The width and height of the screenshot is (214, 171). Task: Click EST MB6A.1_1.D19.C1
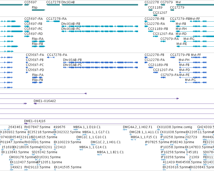click(x=75, y=130)
